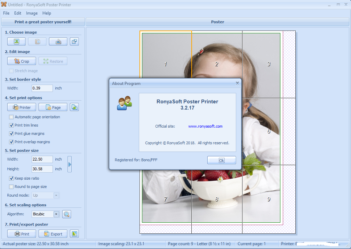This screenshot has height=249, width=351.
Task: Open the www.ronyasoft.com link
Action: click(205, 126)
